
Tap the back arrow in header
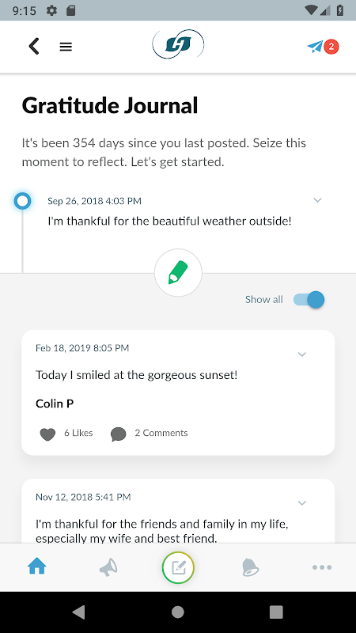tap(34, 47)
